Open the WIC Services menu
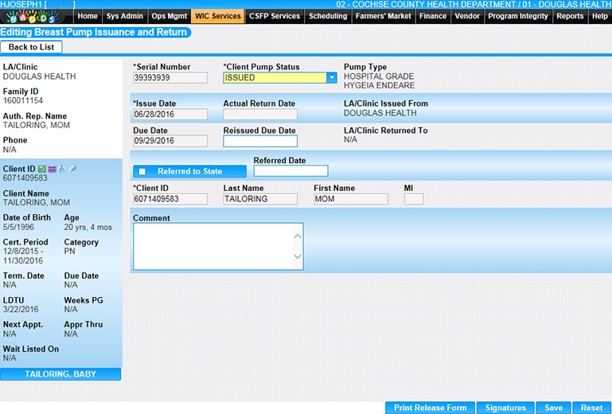Viewport: 612px width, 414px height. pyautogui.click(x=217, y=16)
